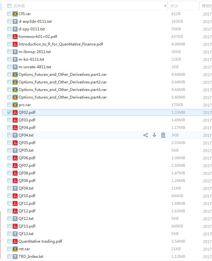Click the trash delete icon on QF04.txt row
The image size is (212, 261).
(163, 135)
